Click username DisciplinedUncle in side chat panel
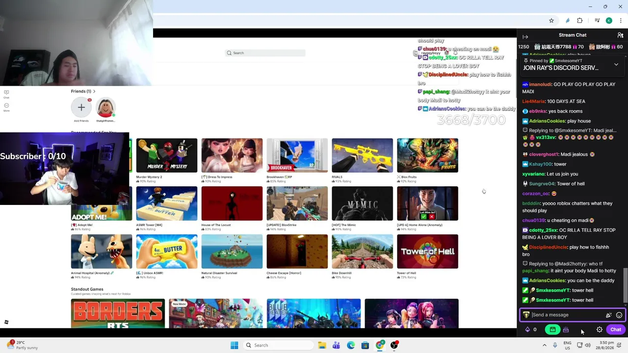 pos(548,247)
